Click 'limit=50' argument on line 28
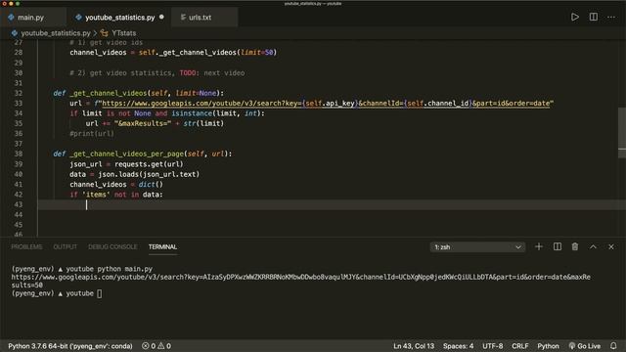This screenshot has width=626, height=352. pyautogui.click(x=256, y=52)
